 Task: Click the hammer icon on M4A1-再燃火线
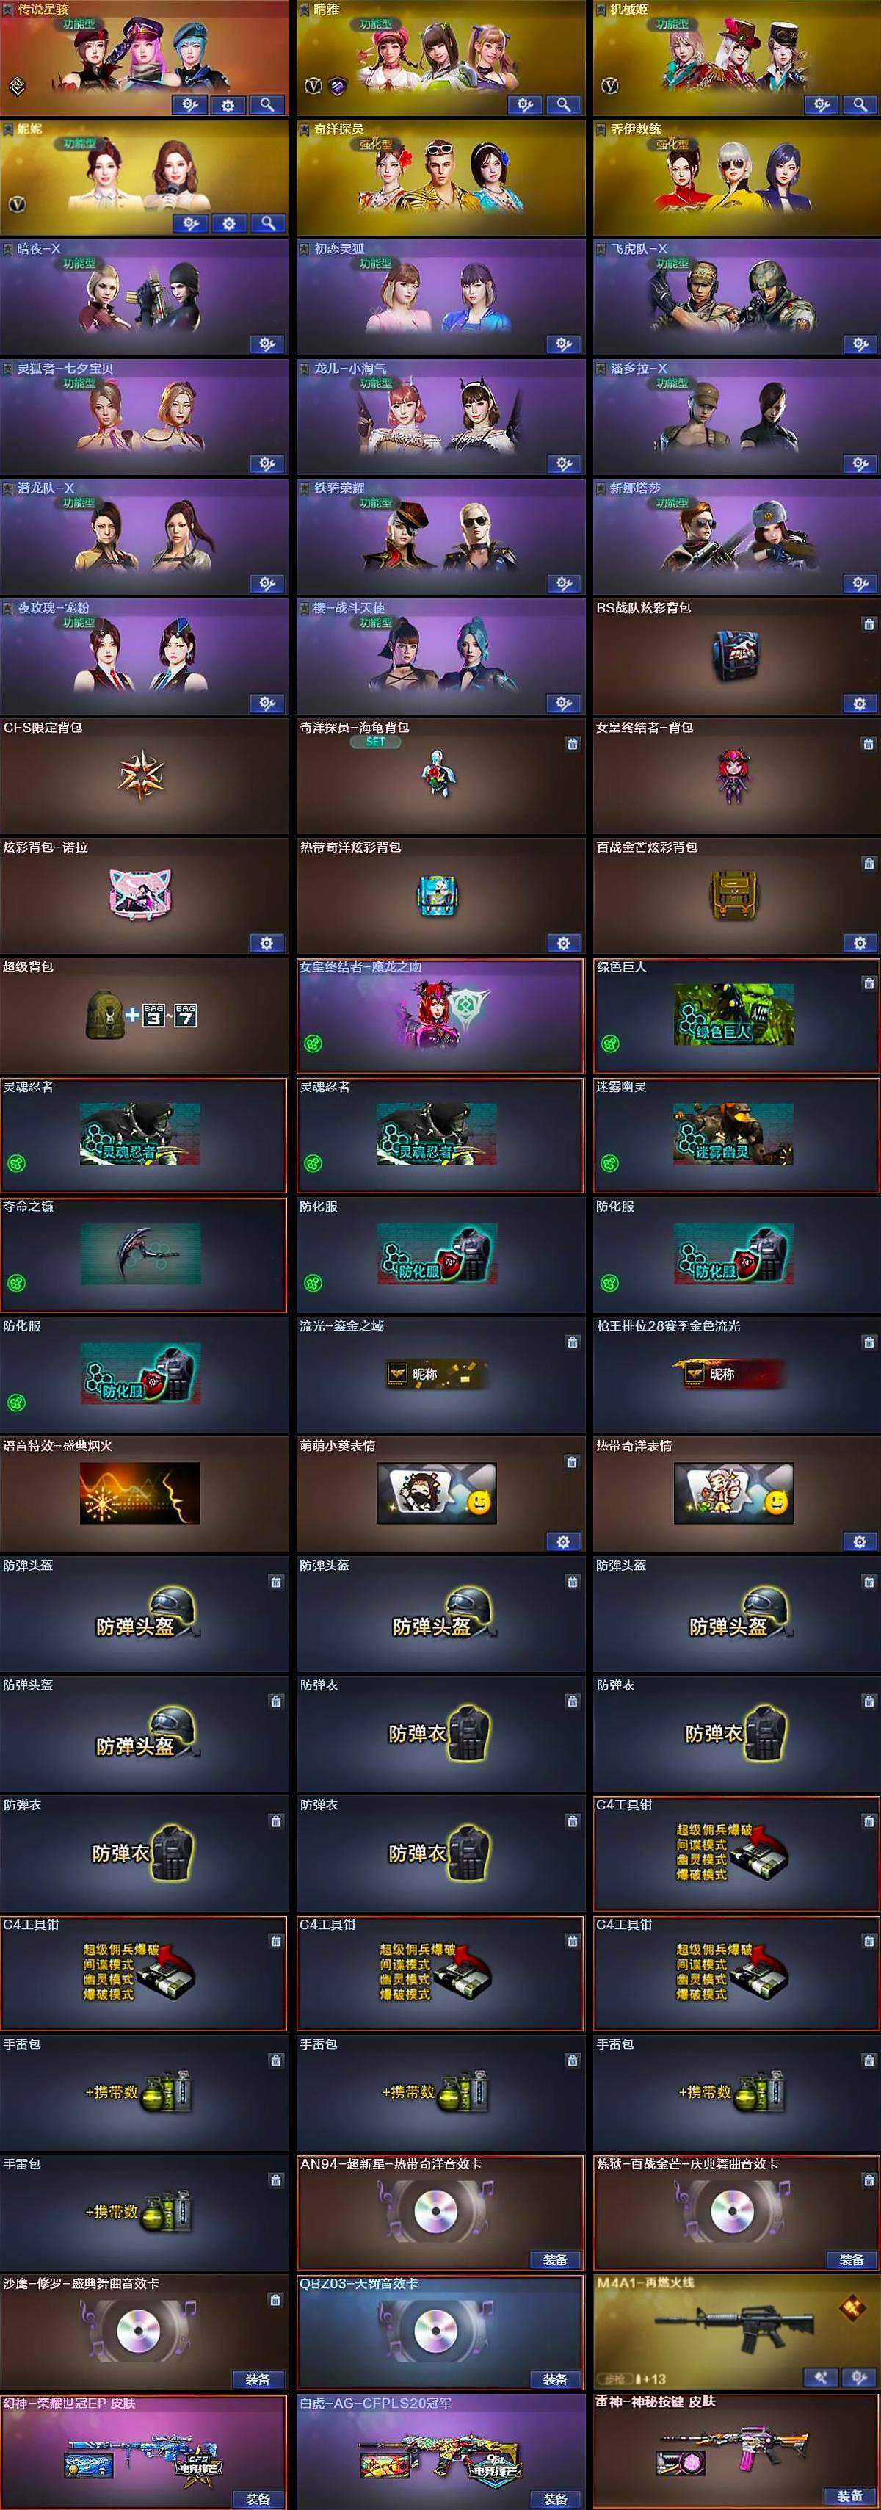coord(821,2378)
